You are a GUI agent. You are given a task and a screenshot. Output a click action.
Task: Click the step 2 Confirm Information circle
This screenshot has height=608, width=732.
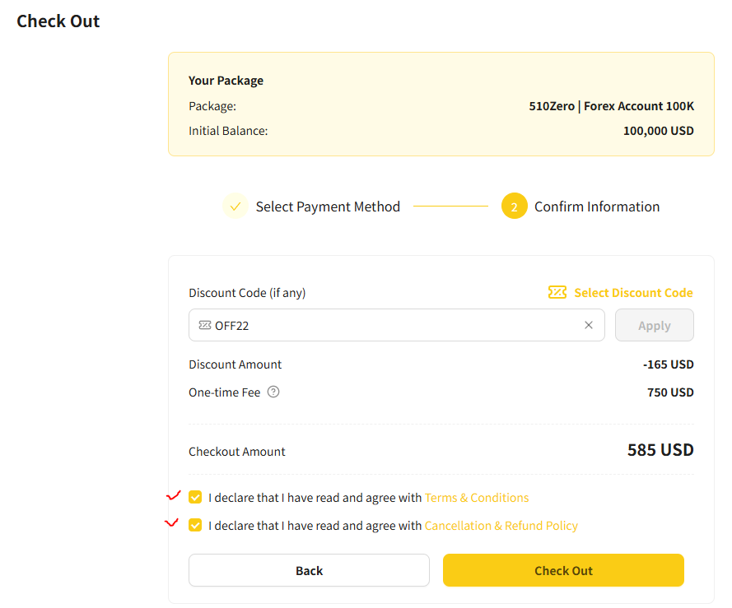[x=514, y=207]
